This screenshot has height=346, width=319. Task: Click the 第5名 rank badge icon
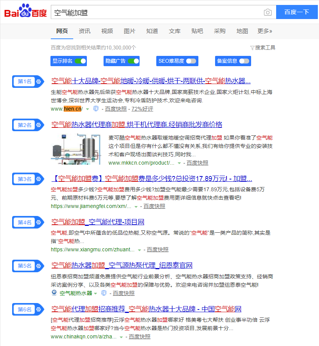pos(28,266)
